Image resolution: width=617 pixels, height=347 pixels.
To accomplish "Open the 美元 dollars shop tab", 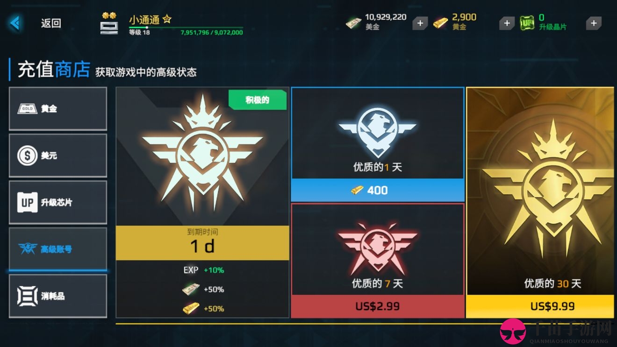I will (x=58, y=156).
